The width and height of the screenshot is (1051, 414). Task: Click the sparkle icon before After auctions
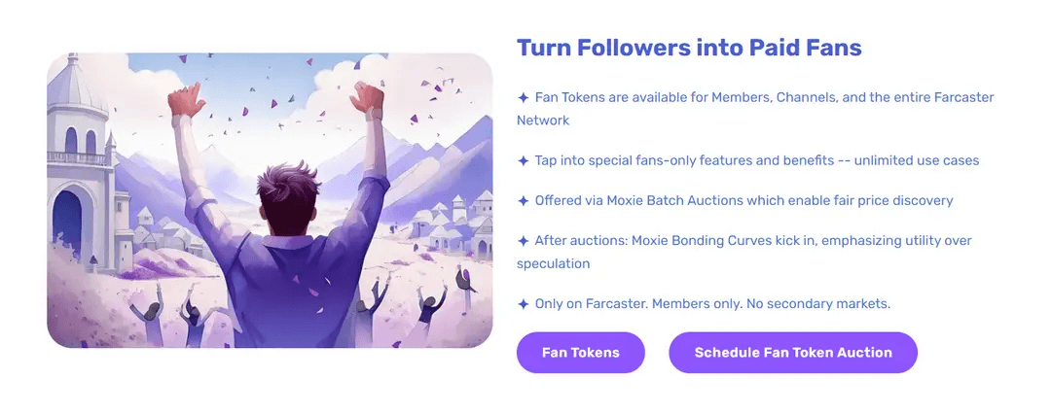click(523, 240)
